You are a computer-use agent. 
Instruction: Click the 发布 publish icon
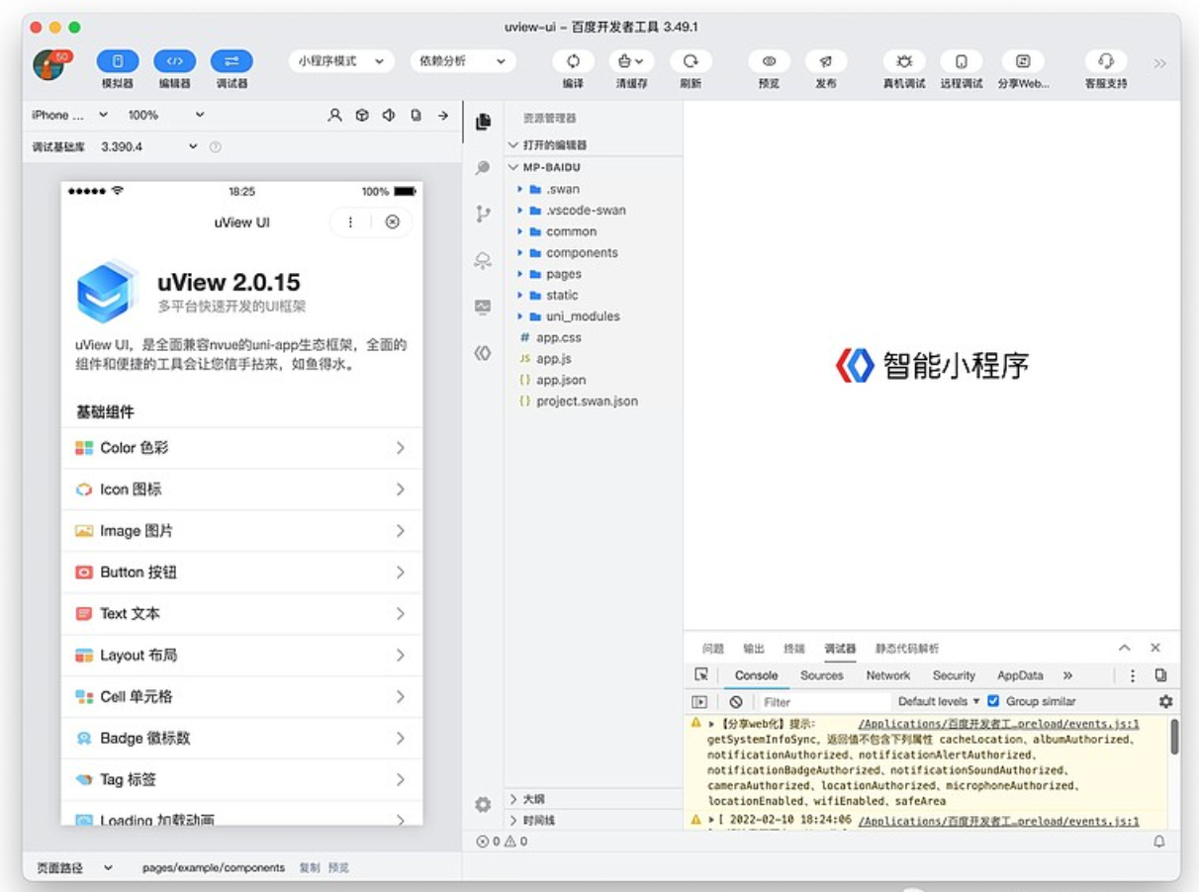pyautogui.click(x=826, y=61)
